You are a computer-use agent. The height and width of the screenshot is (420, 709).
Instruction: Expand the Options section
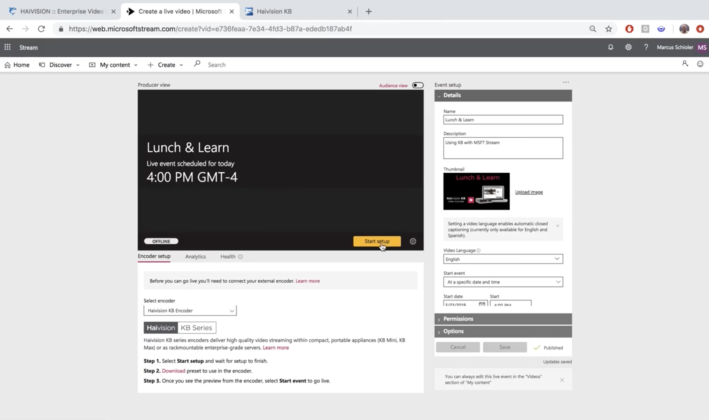click(503, 332)
